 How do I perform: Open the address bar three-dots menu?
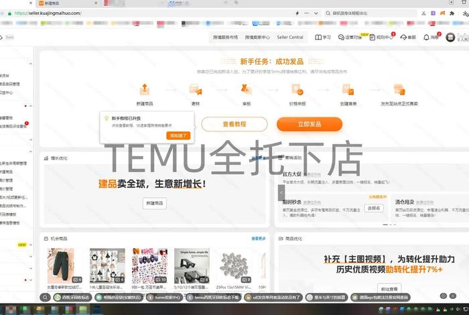(x=307, y=13)
